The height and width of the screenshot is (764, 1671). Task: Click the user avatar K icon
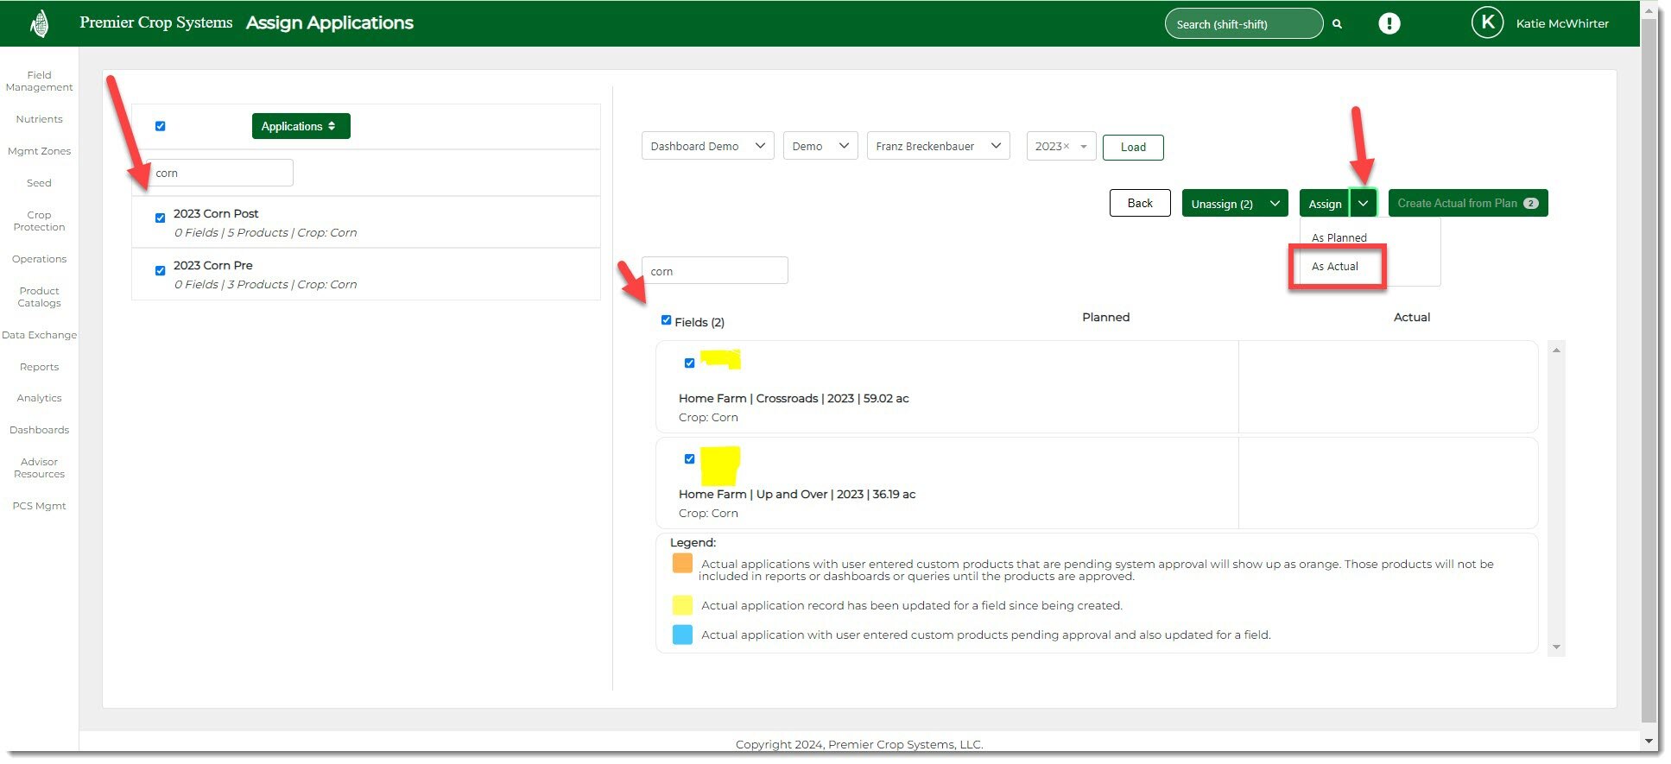(1487, 23)
